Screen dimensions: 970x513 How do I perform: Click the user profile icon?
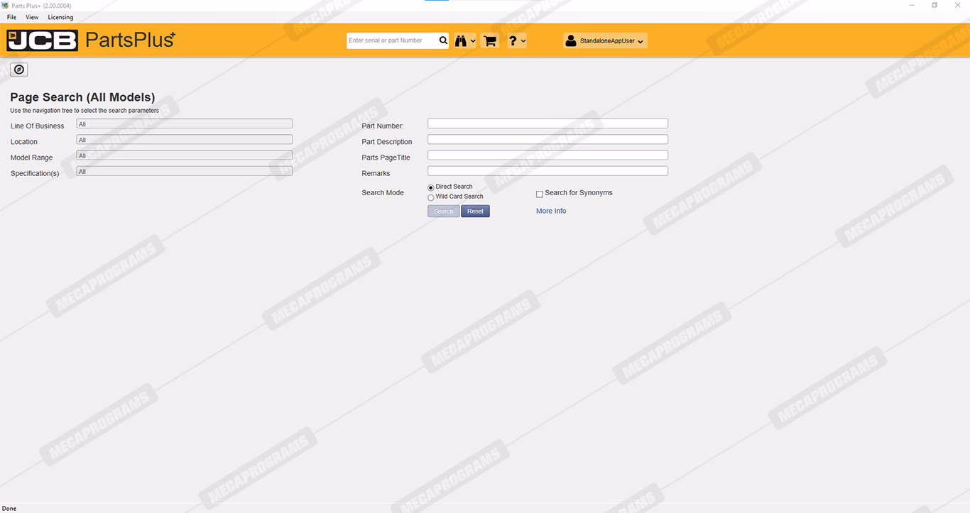click(571, 41)
